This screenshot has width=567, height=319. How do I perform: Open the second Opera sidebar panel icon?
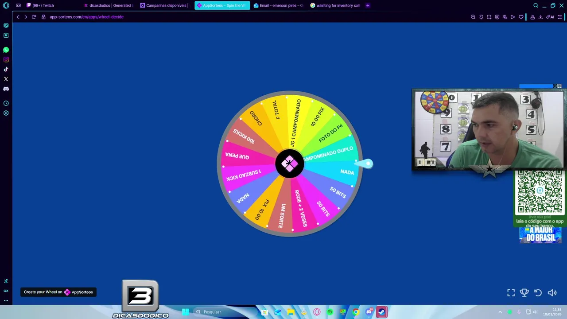[x=6, y=35]
